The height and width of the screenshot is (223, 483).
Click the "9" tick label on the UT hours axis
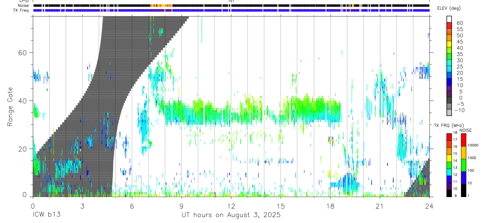point(181,206)
